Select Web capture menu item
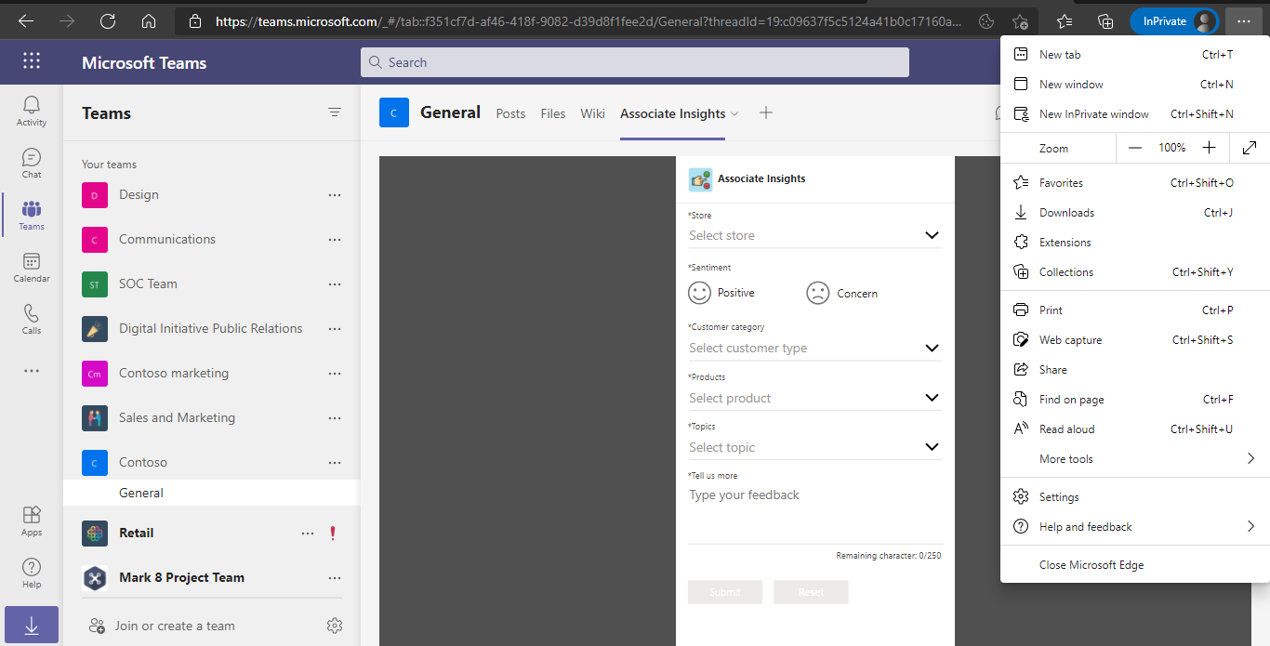This screenshot has height=646, width=1270. (1135, 340)
